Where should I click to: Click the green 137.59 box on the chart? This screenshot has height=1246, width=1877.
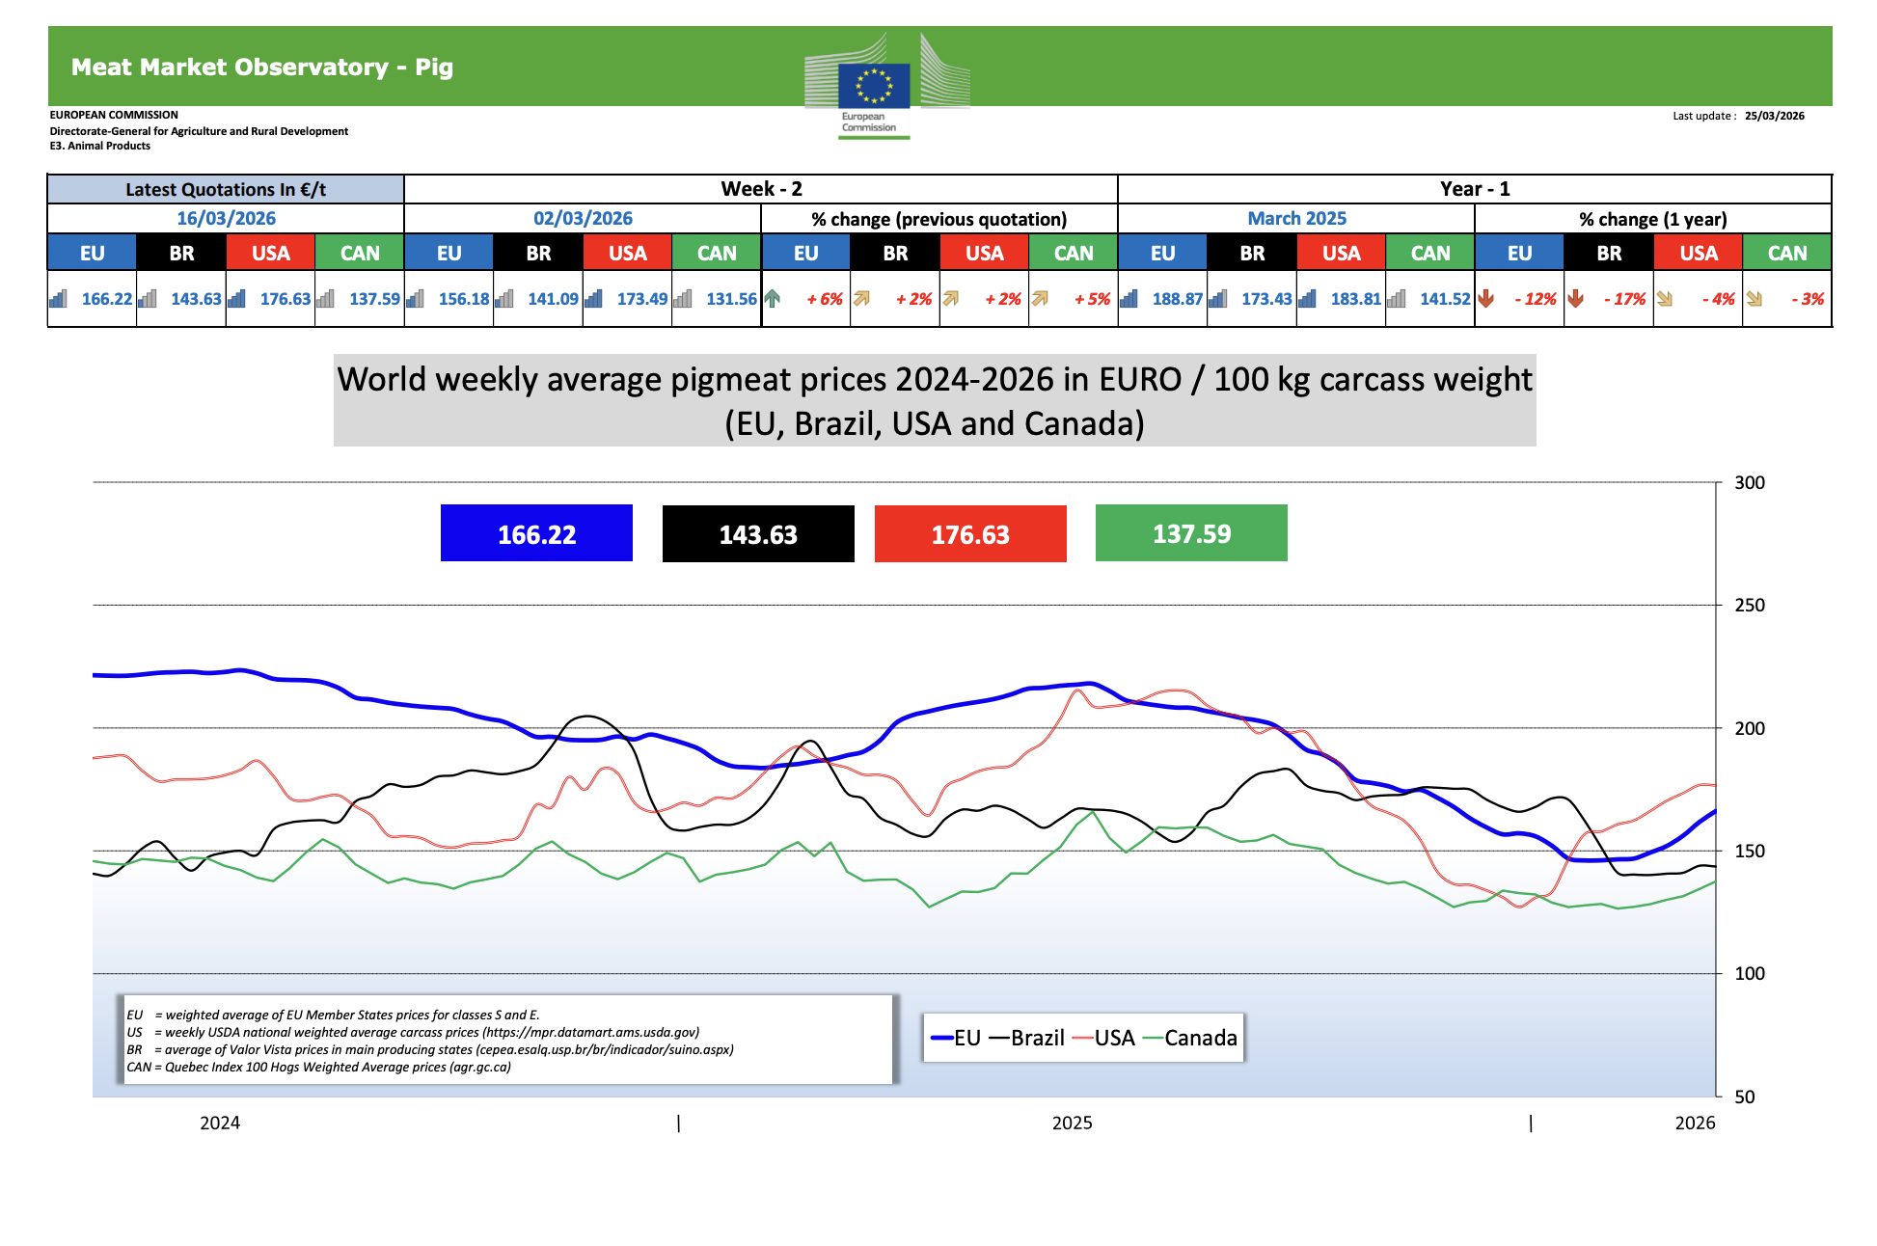pyautogui.click(x=1191, y=533)
